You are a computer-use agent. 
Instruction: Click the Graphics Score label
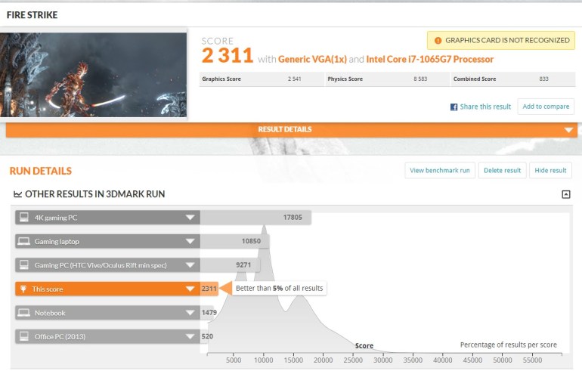tap(221, 79)
